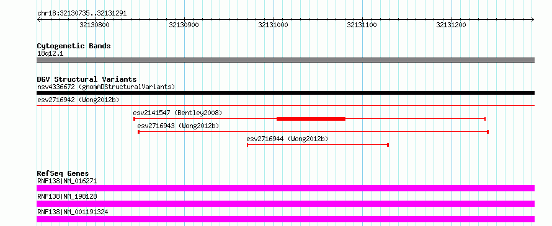Select the DGV Structural Variants track title

[87, 79]
